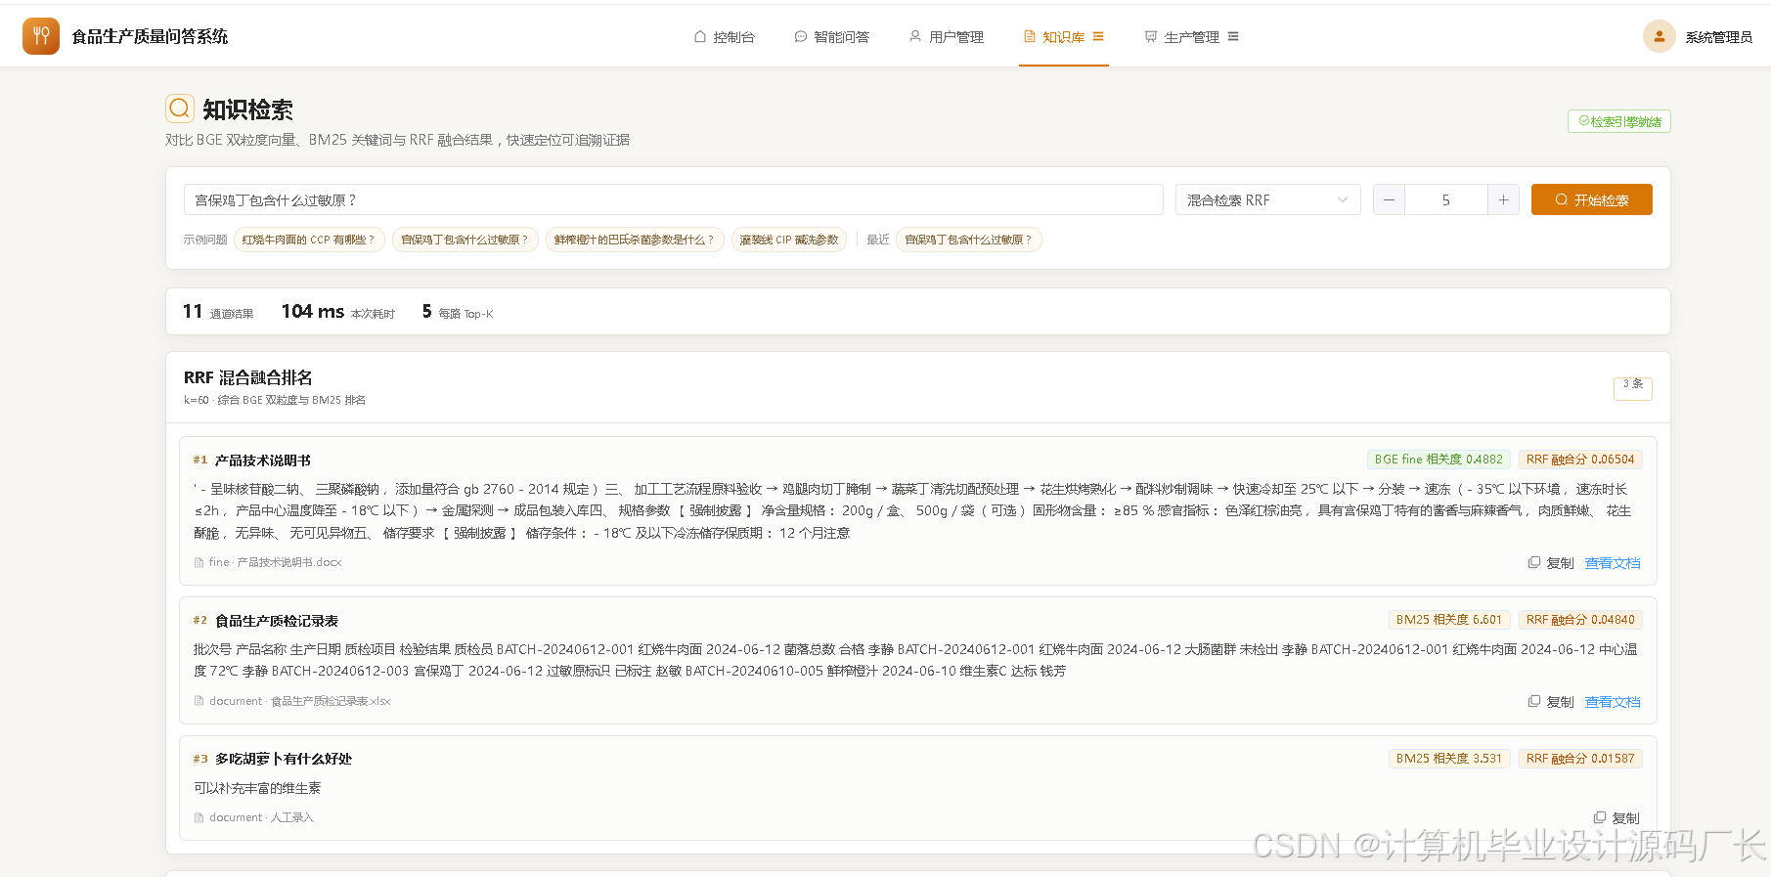Click the 系统管理员 user avatar
Image resolution: width=1771 pixels, height=877 pixels.
[1659, 36]
